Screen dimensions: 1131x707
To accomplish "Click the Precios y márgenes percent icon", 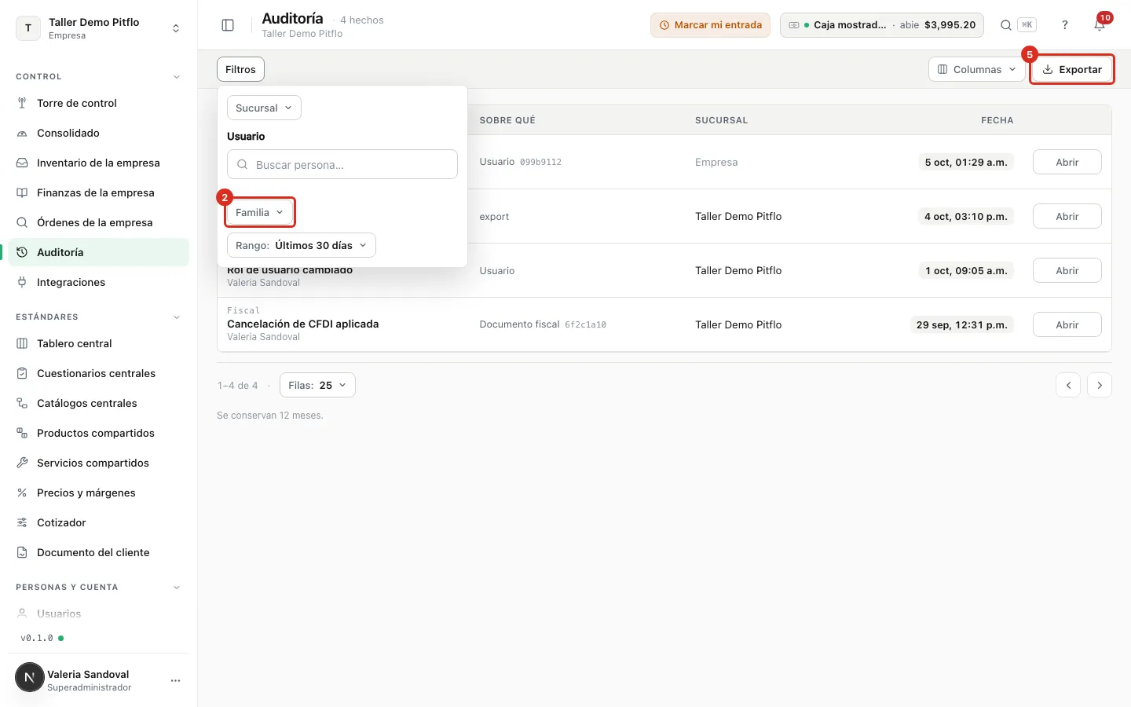I will [22, 493].
